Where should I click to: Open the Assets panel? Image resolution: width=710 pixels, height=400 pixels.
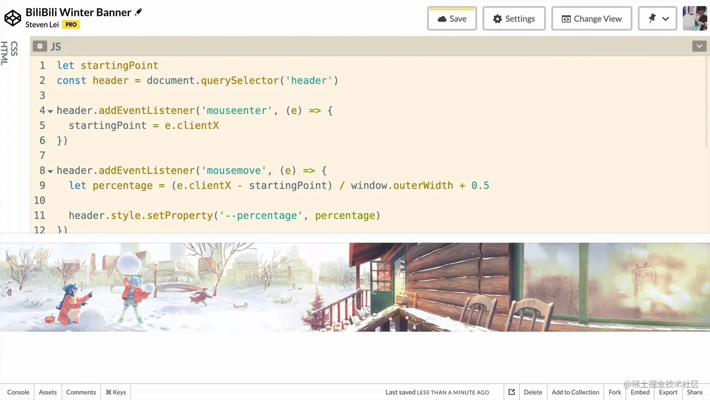(x=48, y=392)
